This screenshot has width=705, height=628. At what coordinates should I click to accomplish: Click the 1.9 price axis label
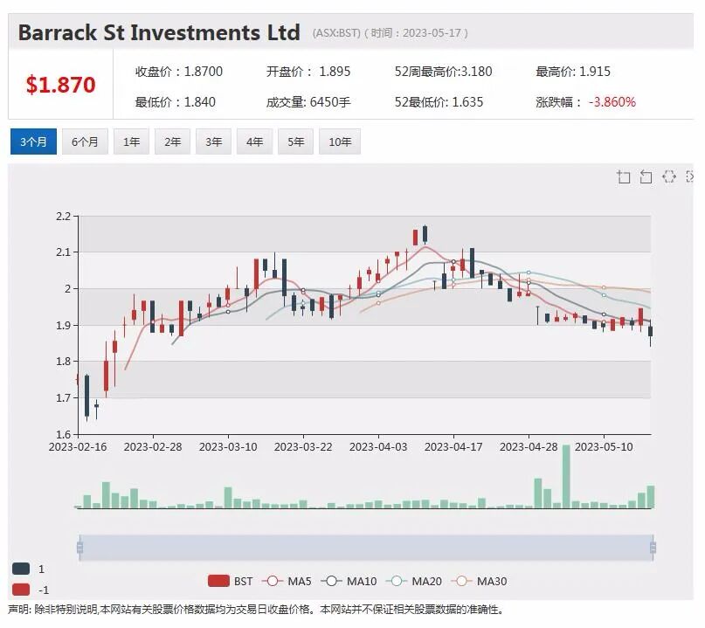[64, 325]
